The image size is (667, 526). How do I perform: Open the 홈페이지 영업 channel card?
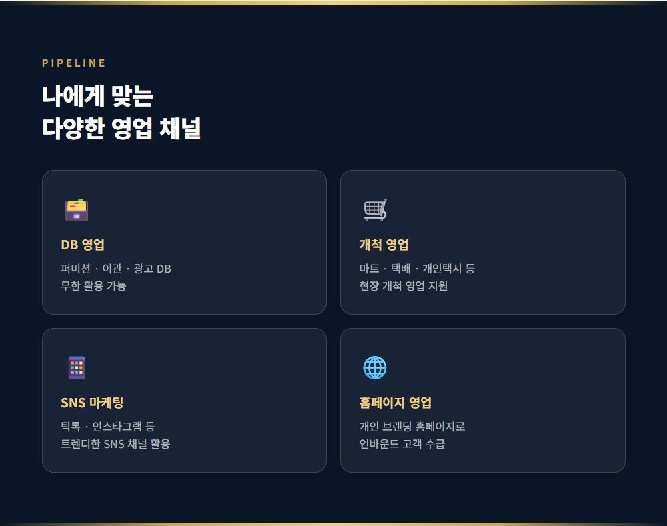click(482, 400)
